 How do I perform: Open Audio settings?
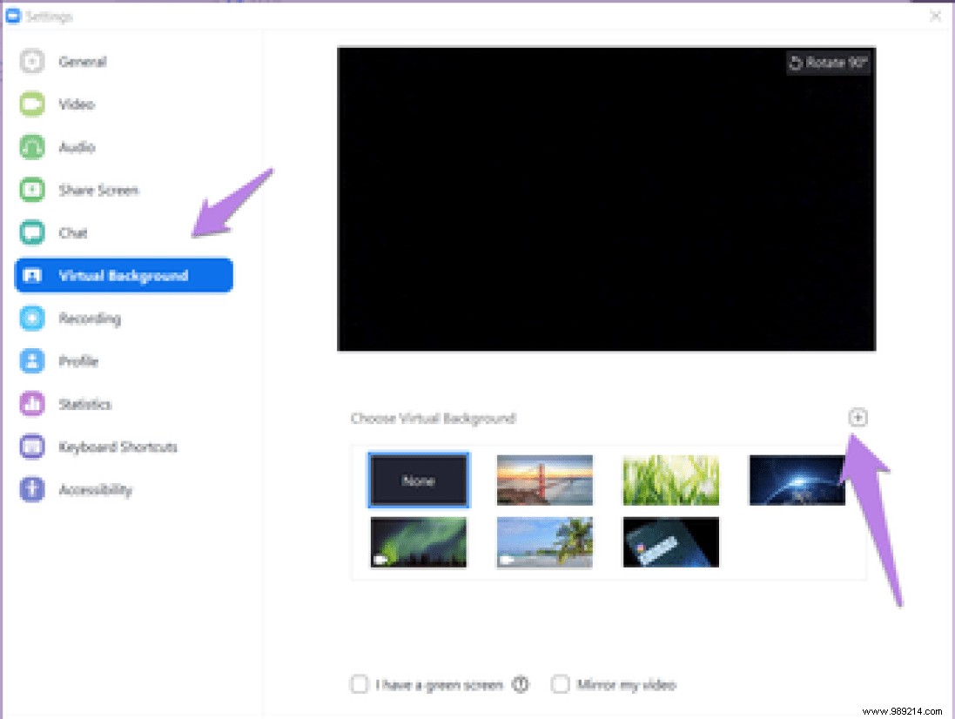coord(77,147)
